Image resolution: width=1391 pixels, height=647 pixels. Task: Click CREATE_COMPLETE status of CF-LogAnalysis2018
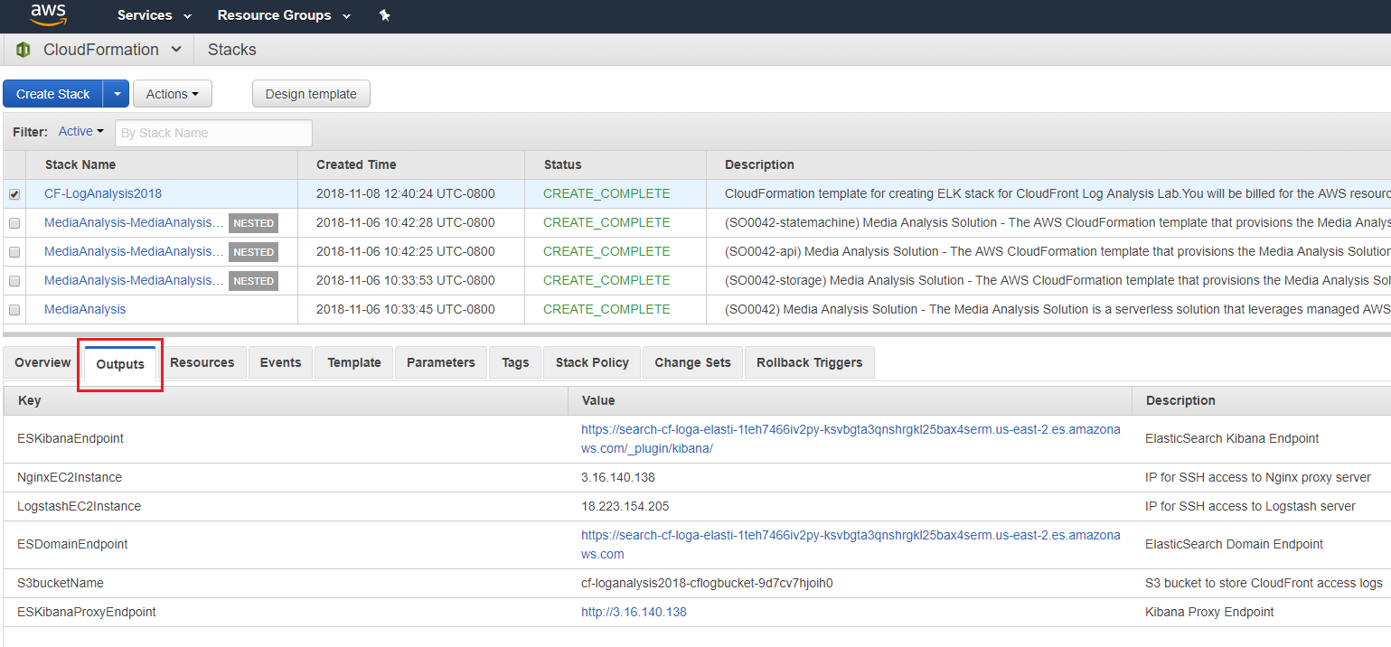606,193
